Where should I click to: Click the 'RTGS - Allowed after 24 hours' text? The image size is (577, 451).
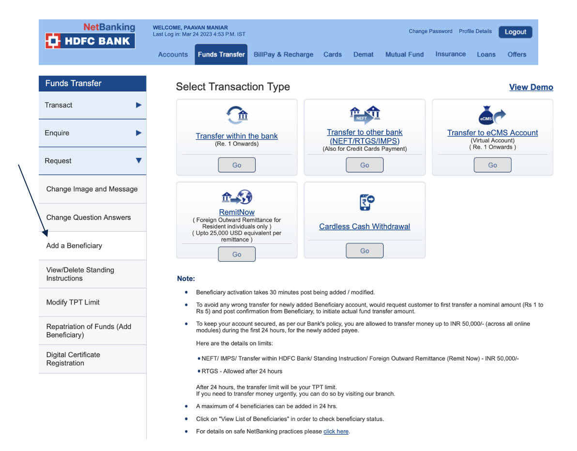pyautogui.click(x=242, y=371)
